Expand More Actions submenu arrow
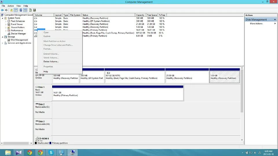This screenshot has height=156, width=278. [x=275, y=23]
